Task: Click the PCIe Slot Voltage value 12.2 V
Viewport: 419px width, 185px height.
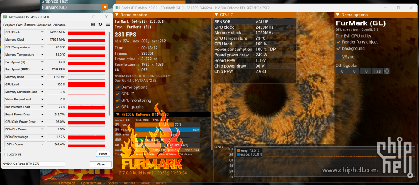Action: pos(56,137)
